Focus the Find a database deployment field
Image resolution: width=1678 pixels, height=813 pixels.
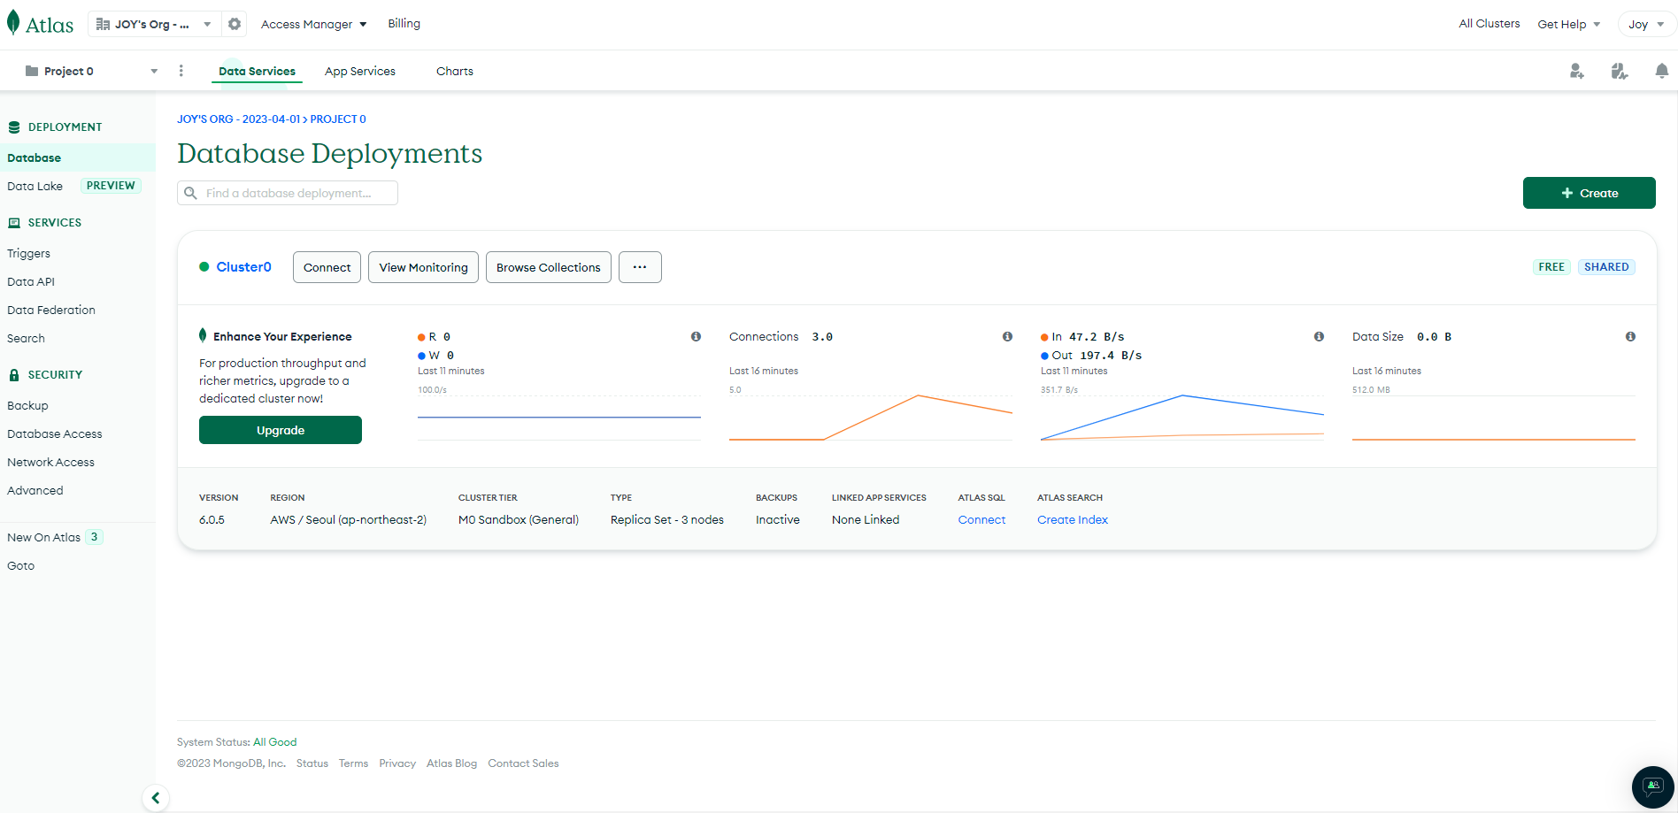coord(288,193)
